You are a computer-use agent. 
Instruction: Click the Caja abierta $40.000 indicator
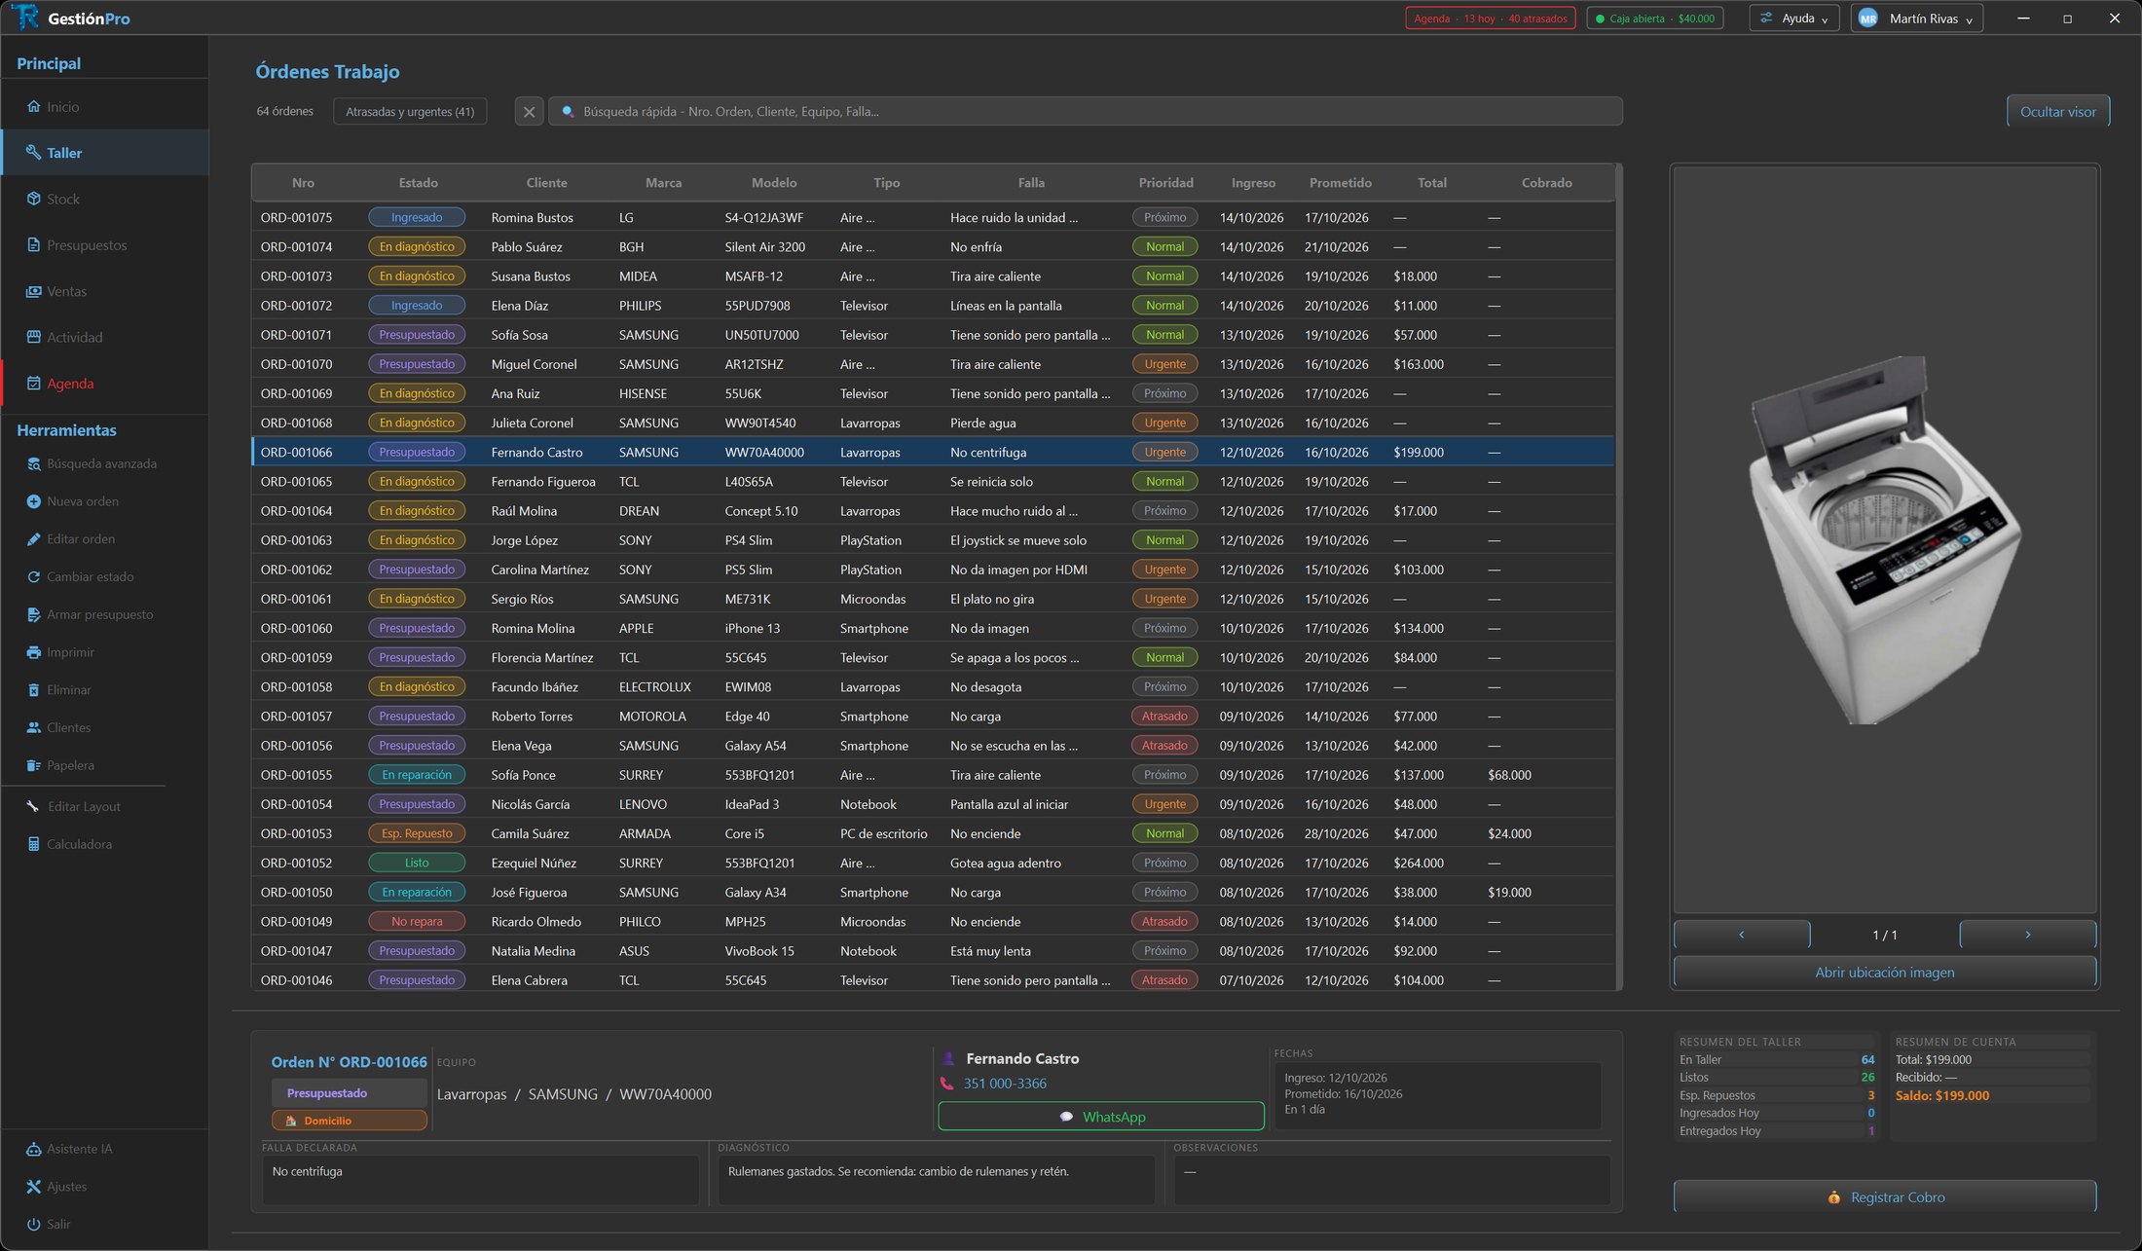1655,18
